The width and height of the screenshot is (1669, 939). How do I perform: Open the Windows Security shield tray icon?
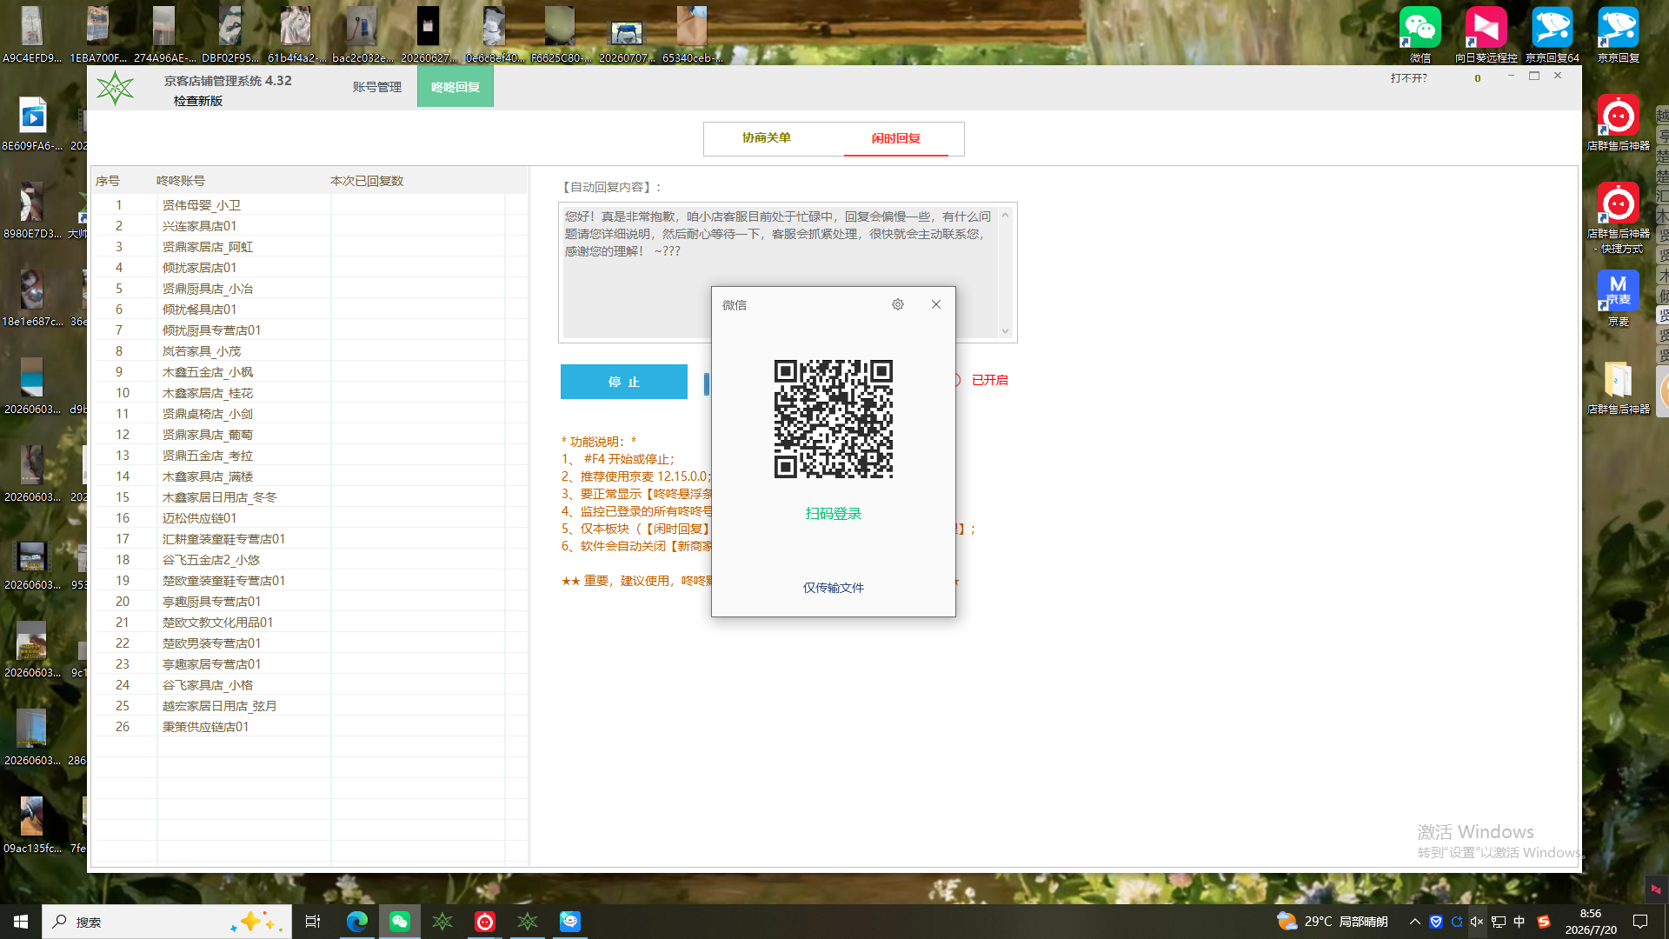click(x=1436, y=922)
